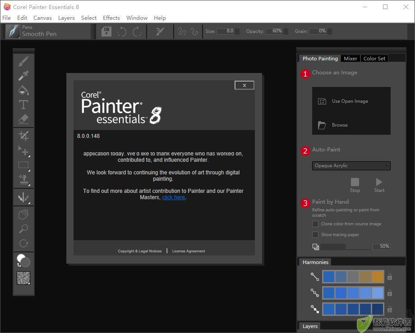
Task: Click the Save disk icon in toolbar
Action: [x=106, y=32]
